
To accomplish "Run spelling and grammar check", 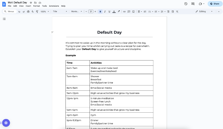I will pyautogui.click(x=33, y=12).
